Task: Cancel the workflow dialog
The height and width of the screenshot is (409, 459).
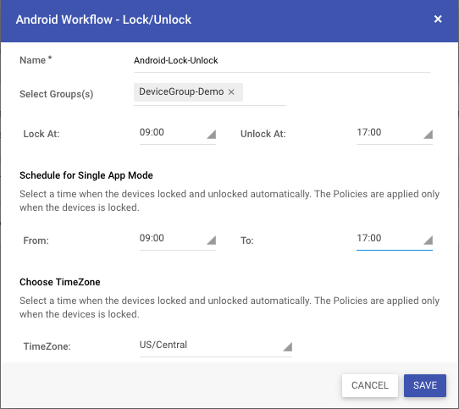Action: click(x=370, y=385)
